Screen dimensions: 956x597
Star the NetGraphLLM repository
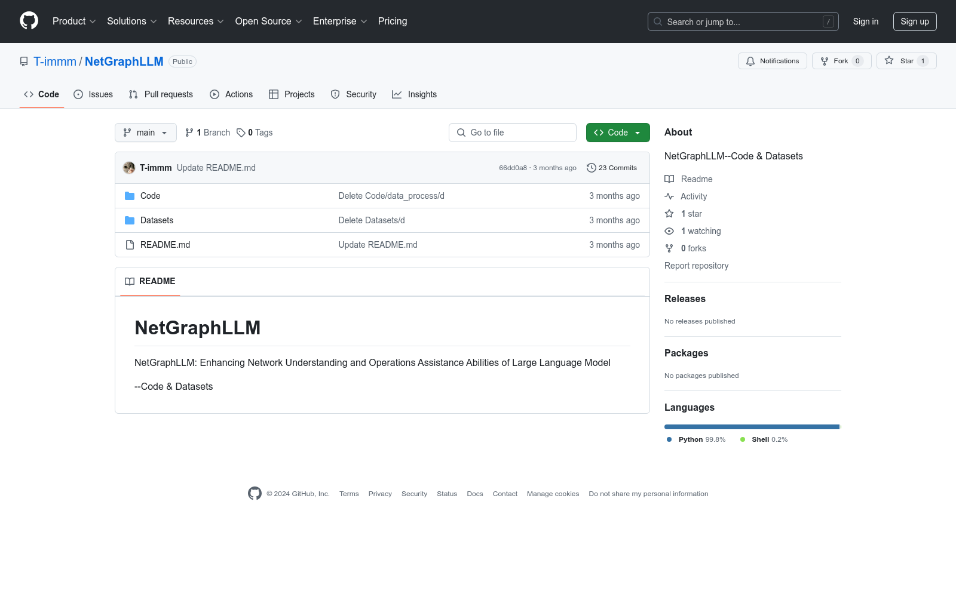tap(906, 61)
